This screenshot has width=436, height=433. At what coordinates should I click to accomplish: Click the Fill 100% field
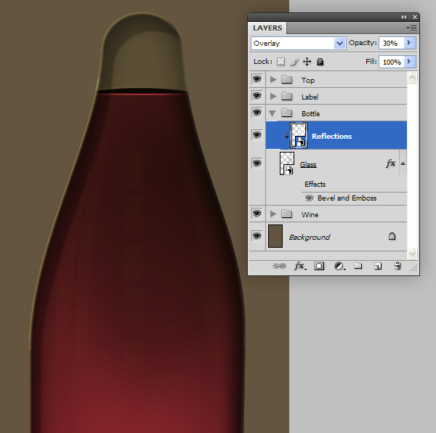(x=392, y=62)
